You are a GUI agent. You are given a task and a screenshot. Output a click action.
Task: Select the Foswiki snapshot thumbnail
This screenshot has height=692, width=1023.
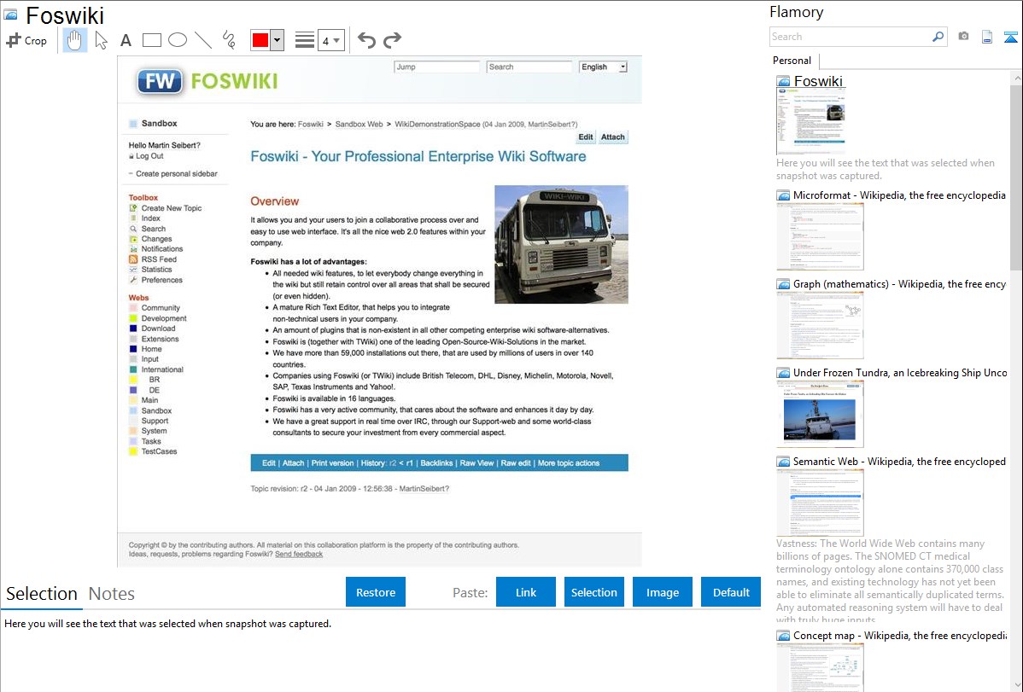tap(811, 121)
